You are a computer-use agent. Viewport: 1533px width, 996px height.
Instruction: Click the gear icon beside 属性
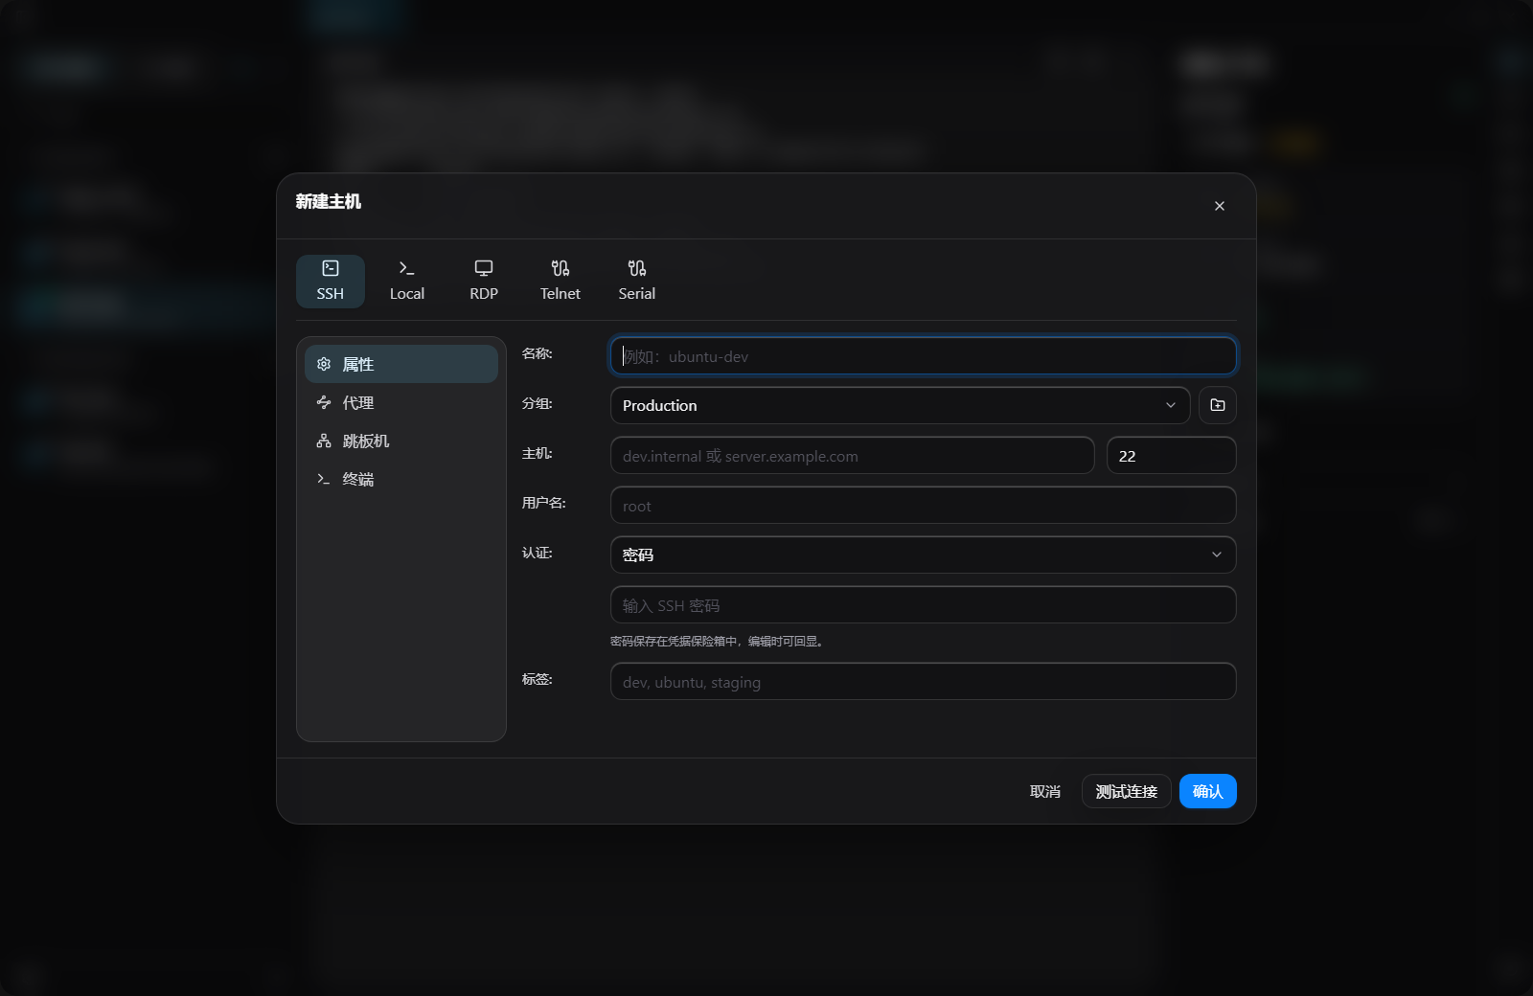tap(324, 364)
